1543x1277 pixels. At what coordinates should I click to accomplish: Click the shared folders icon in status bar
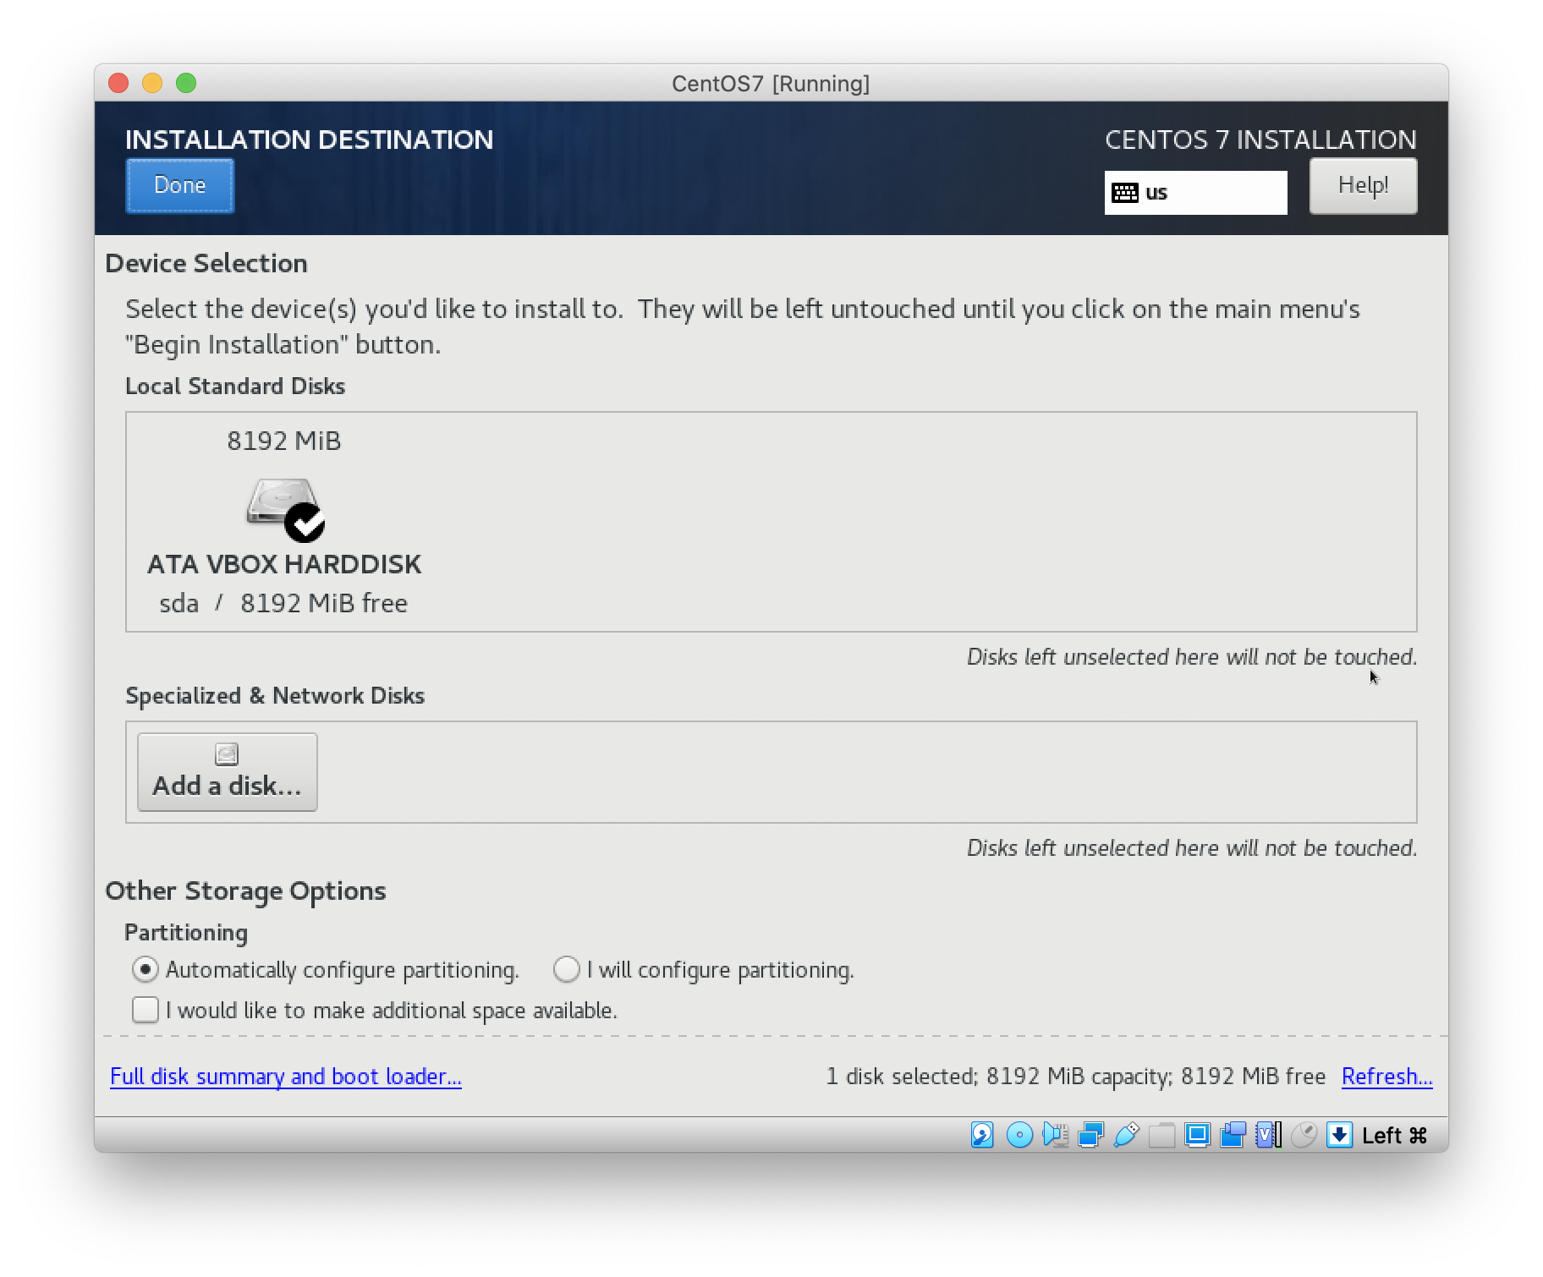[1162, 1135]
